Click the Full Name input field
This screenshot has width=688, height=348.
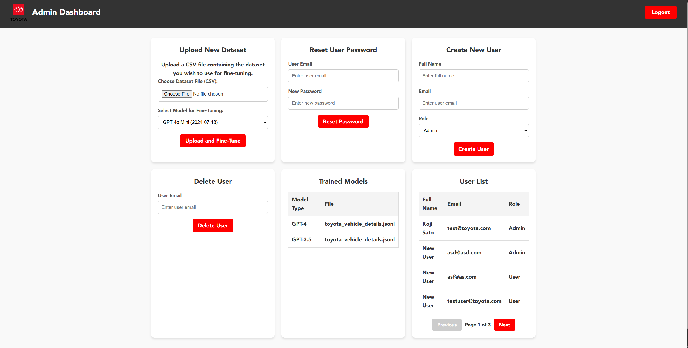click(x=473, y=76)
